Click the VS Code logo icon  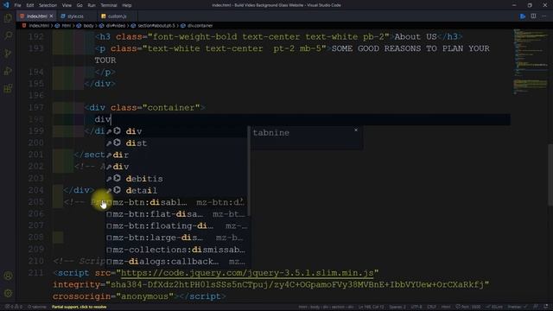click(6, 5)
